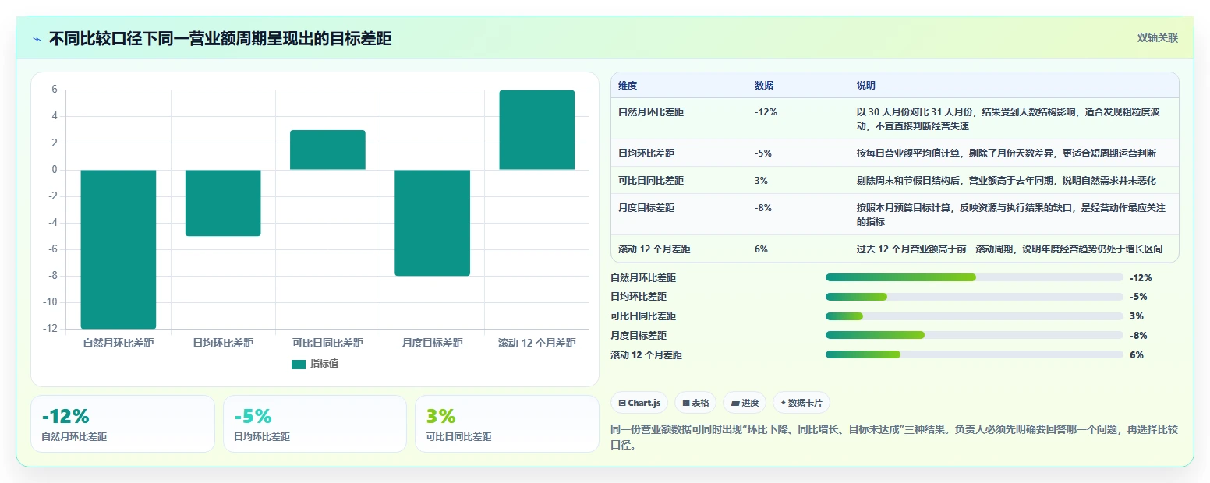This screenshot has height=483, width=1210.
Task: Click 自然月环比差距 progress bar
Action: [975, 277]
